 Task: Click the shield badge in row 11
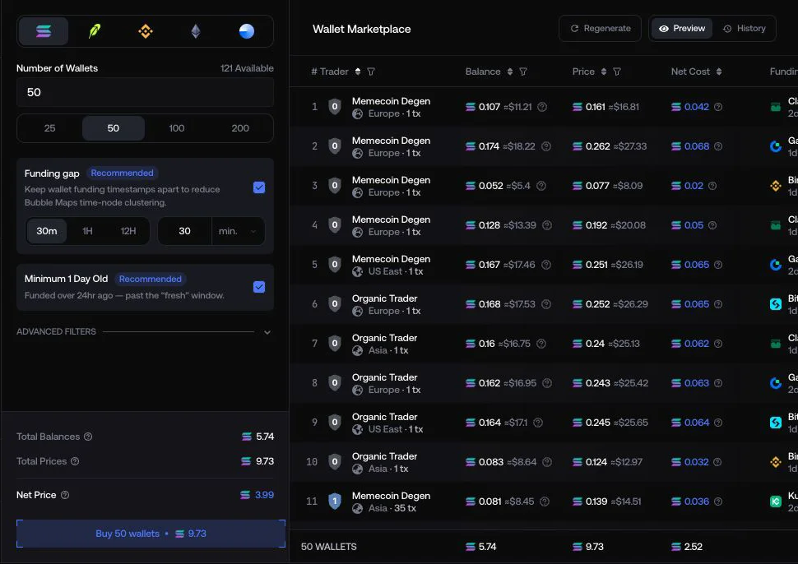334,502
